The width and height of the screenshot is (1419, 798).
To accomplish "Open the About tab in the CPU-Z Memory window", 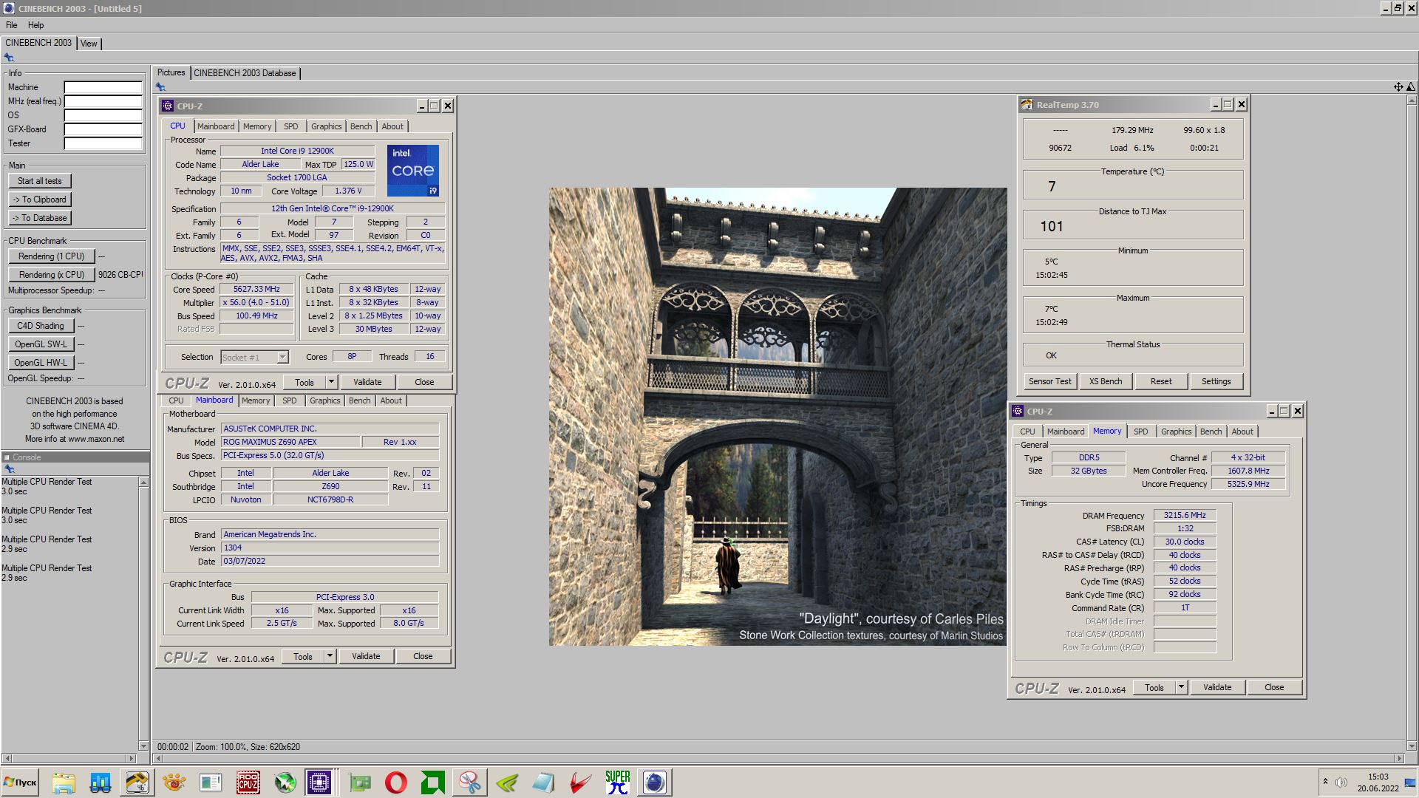I will 1242,432.
